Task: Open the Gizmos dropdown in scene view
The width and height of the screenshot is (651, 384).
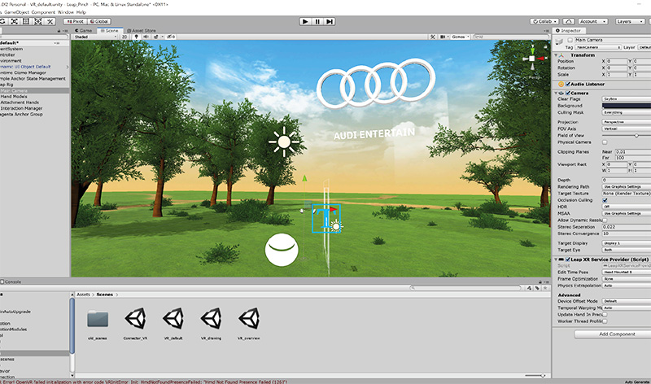Action: 461,37
